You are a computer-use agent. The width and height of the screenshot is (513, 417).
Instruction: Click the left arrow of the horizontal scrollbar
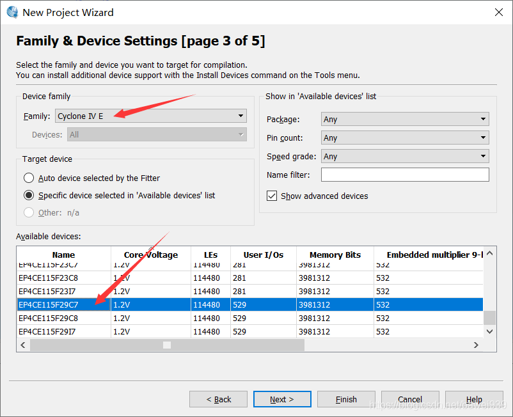[23, 345]
